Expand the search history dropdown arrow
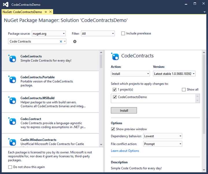208x174 pixels. pos(65,41)
